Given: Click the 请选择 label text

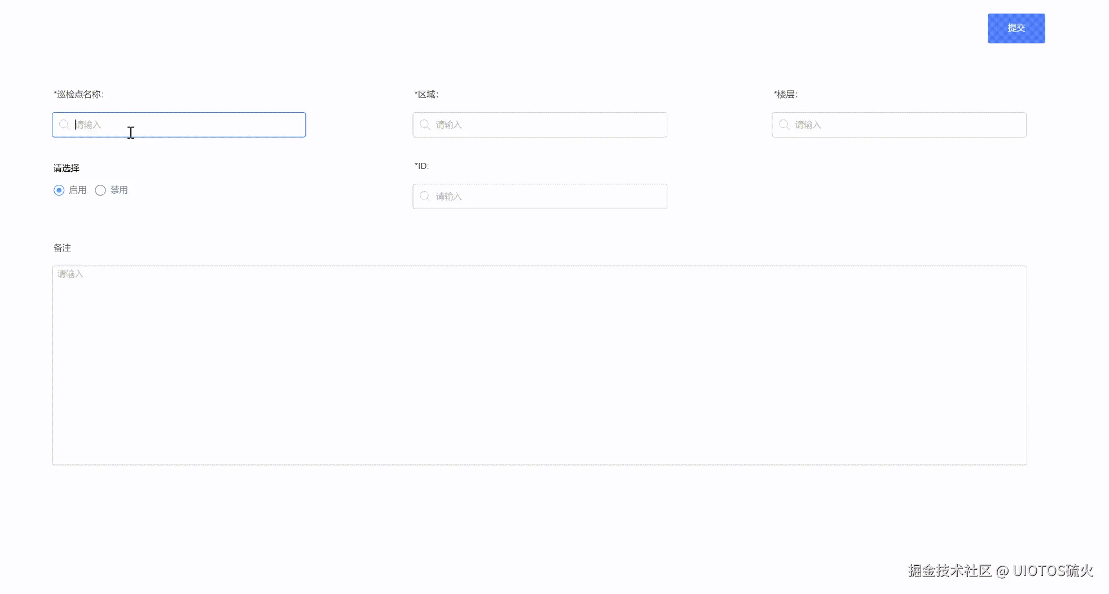Looking at the screenshot, I should pos(67,168).
